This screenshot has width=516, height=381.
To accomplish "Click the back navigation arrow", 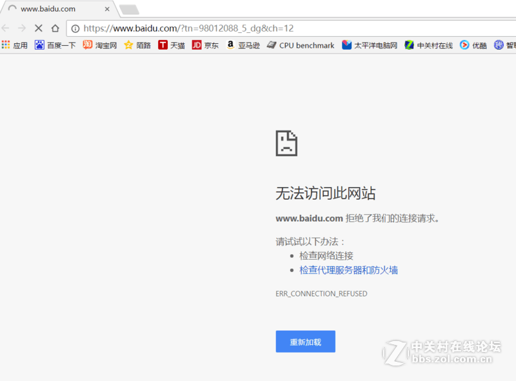I will 6,28.
